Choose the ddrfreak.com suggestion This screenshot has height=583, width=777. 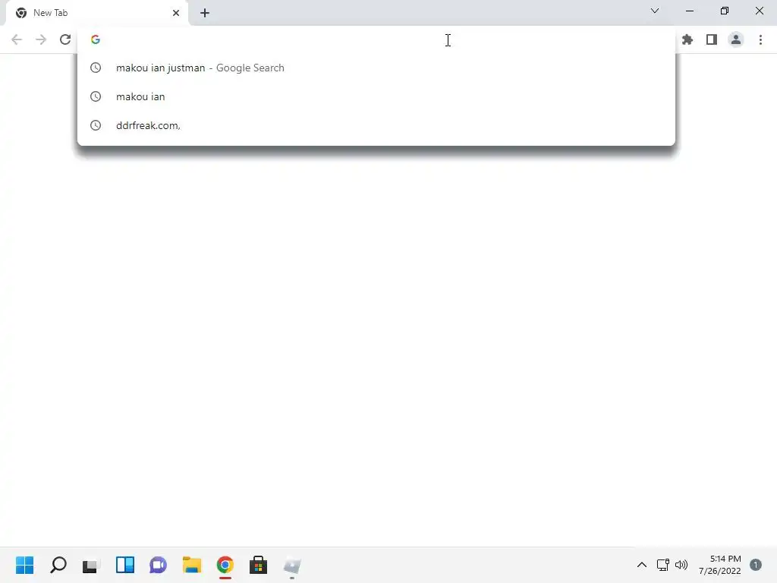coord(376,125)
